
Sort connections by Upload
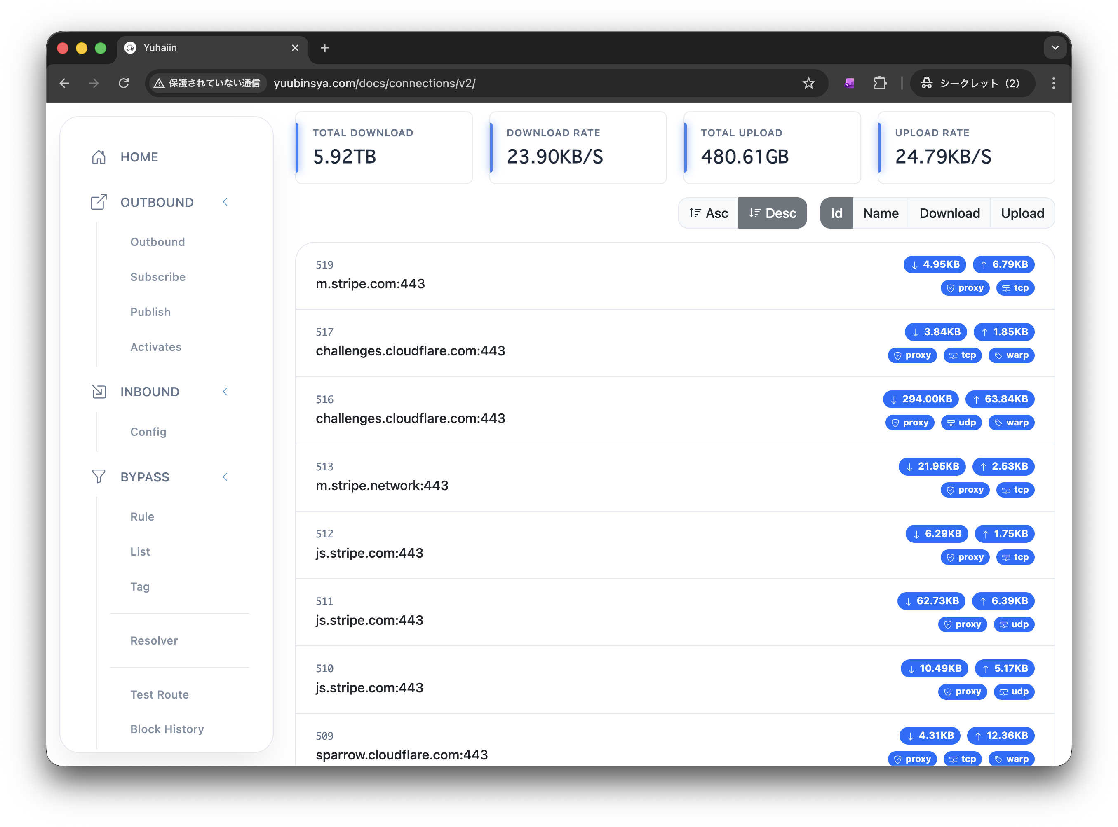1022,213
